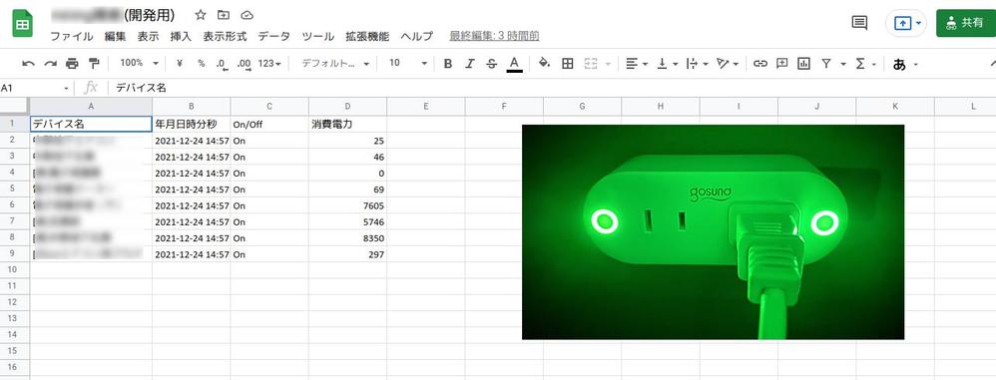The image size is (996, 380).
Task: Open the 挿入 menu
Action: 181,36
